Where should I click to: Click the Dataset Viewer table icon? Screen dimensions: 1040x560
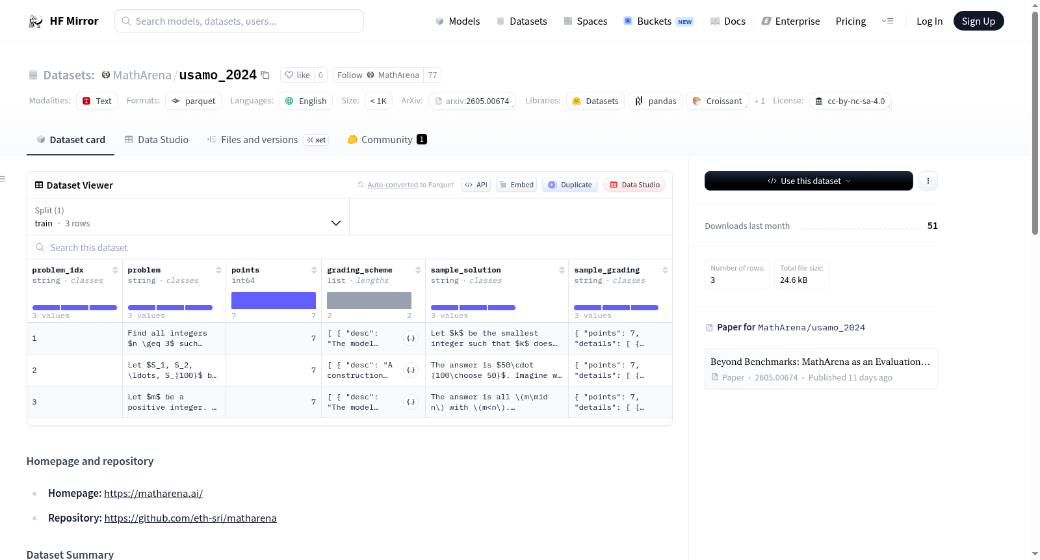click(39, 185)
